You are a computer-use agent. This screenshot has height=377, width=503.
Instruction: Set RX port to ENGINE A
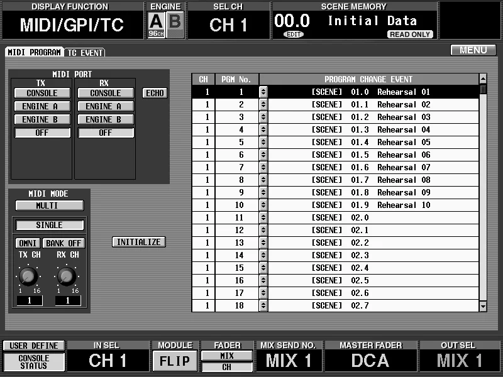pos(106,106)
